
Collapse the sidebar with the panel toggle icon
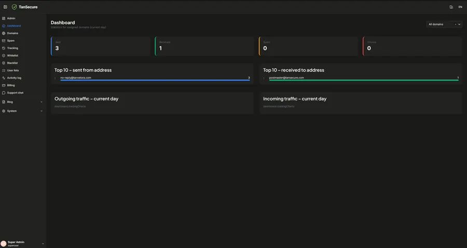[x=5, y=7]
